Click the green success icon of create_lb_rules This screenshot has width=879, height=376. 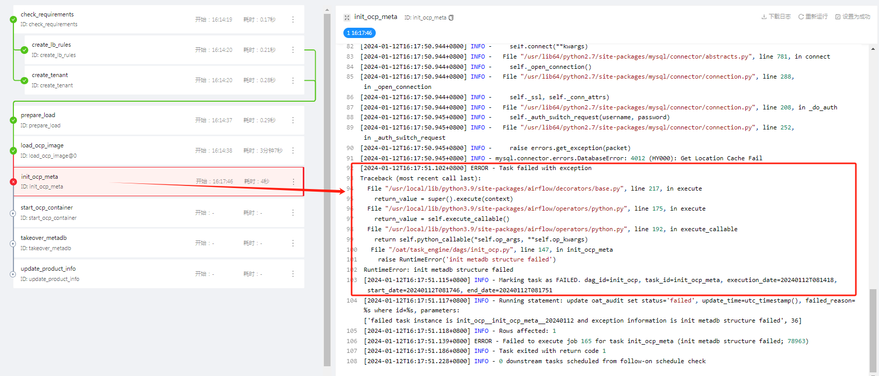[24, 50]
